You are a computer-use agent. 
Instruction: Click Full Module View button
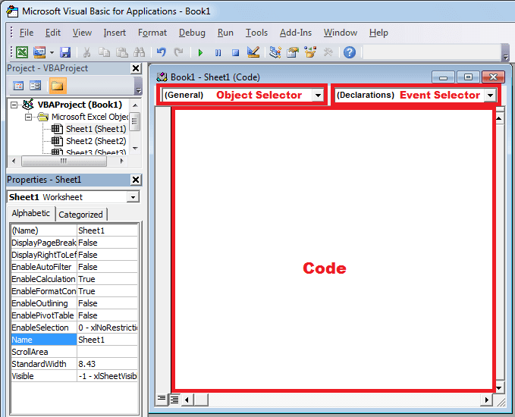[174, 400]
